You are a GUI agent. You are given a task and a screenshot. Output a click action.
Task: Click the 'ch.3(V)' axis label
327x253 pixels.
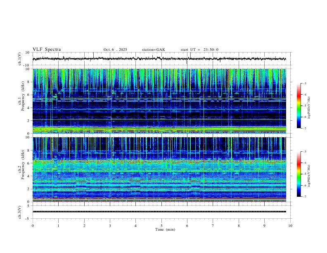tap(20, 212)
